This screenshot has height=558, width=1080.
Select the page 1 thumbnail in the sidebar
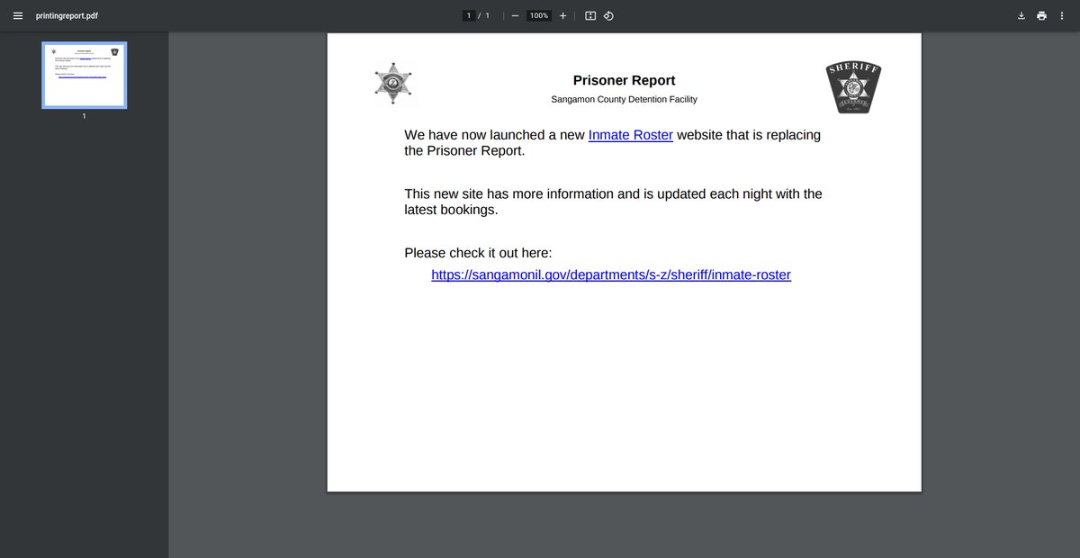[84, 76]
